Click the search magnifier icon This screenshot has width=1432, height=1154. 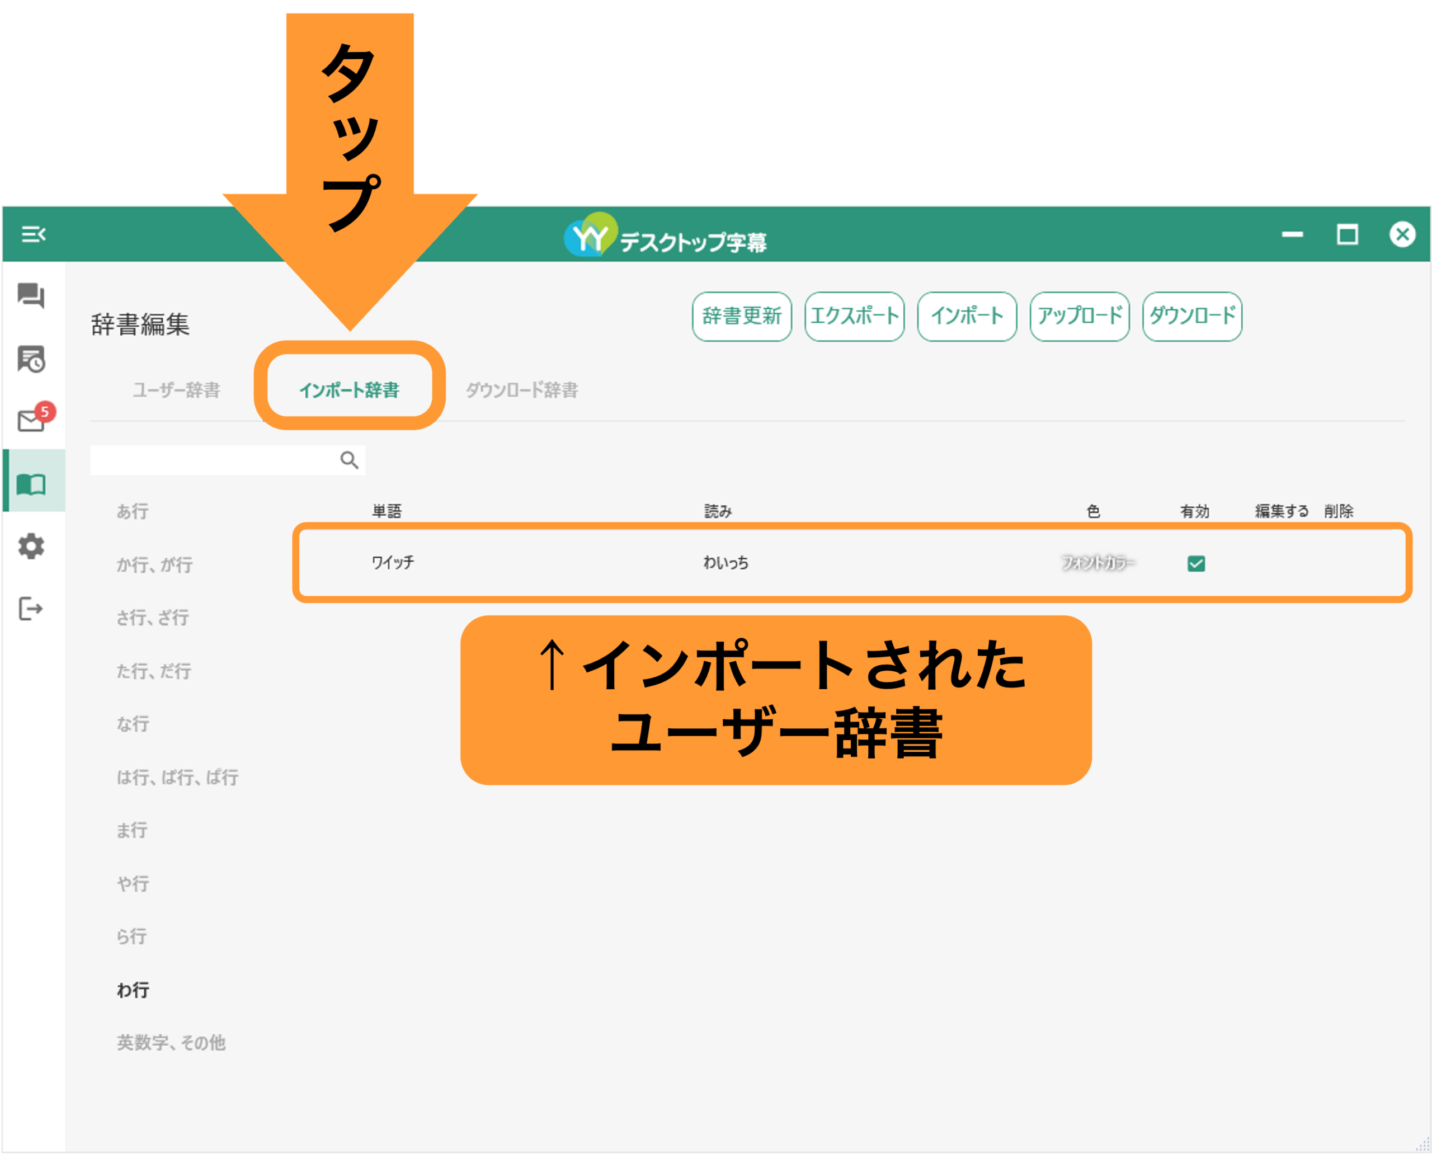click(349, 460)
